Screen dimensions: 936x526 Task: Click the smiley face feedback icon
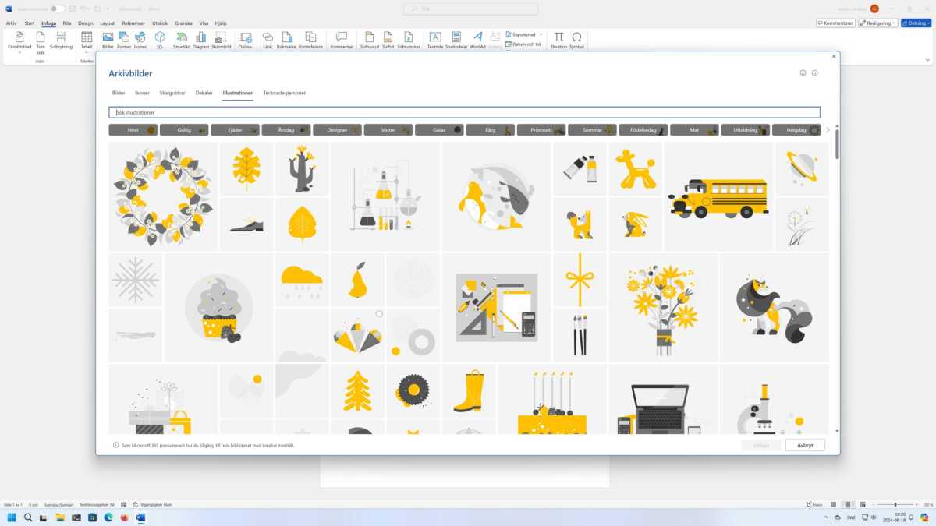(803, 73)
